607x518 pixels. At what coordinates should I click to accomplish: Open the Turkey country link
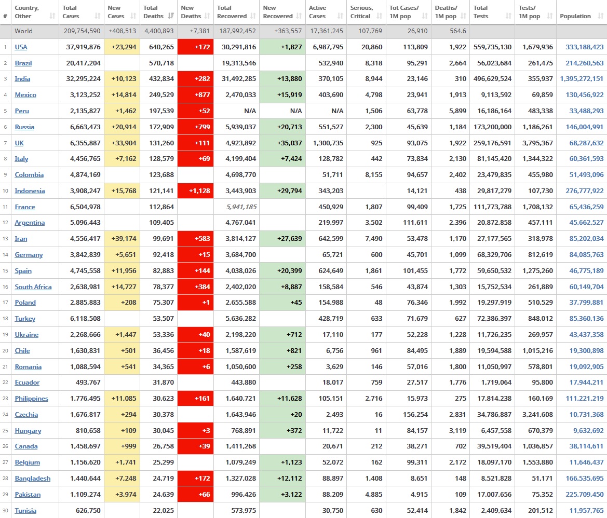pyautogui.click(x=25, y=319)
